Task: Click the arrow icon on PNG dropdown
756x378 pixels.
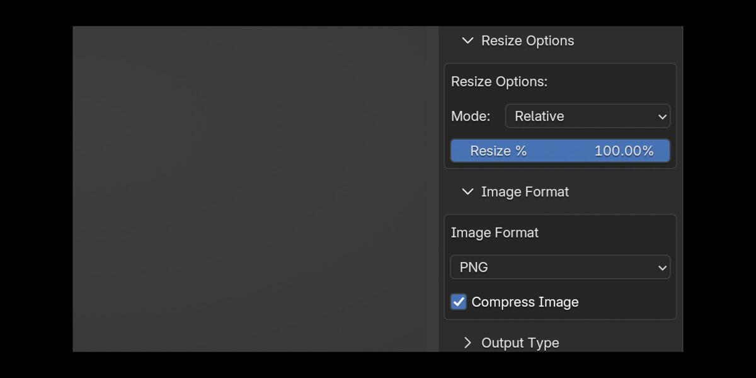Action: [x=662, y=268]
